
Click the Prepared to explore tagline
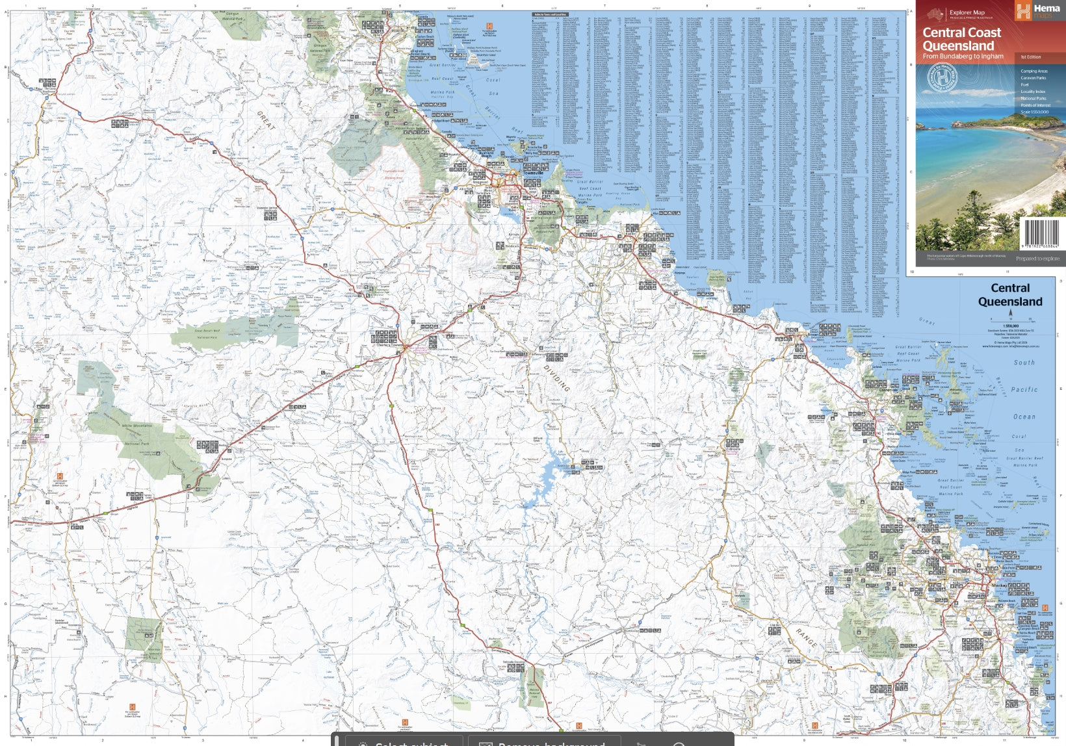1037,259
